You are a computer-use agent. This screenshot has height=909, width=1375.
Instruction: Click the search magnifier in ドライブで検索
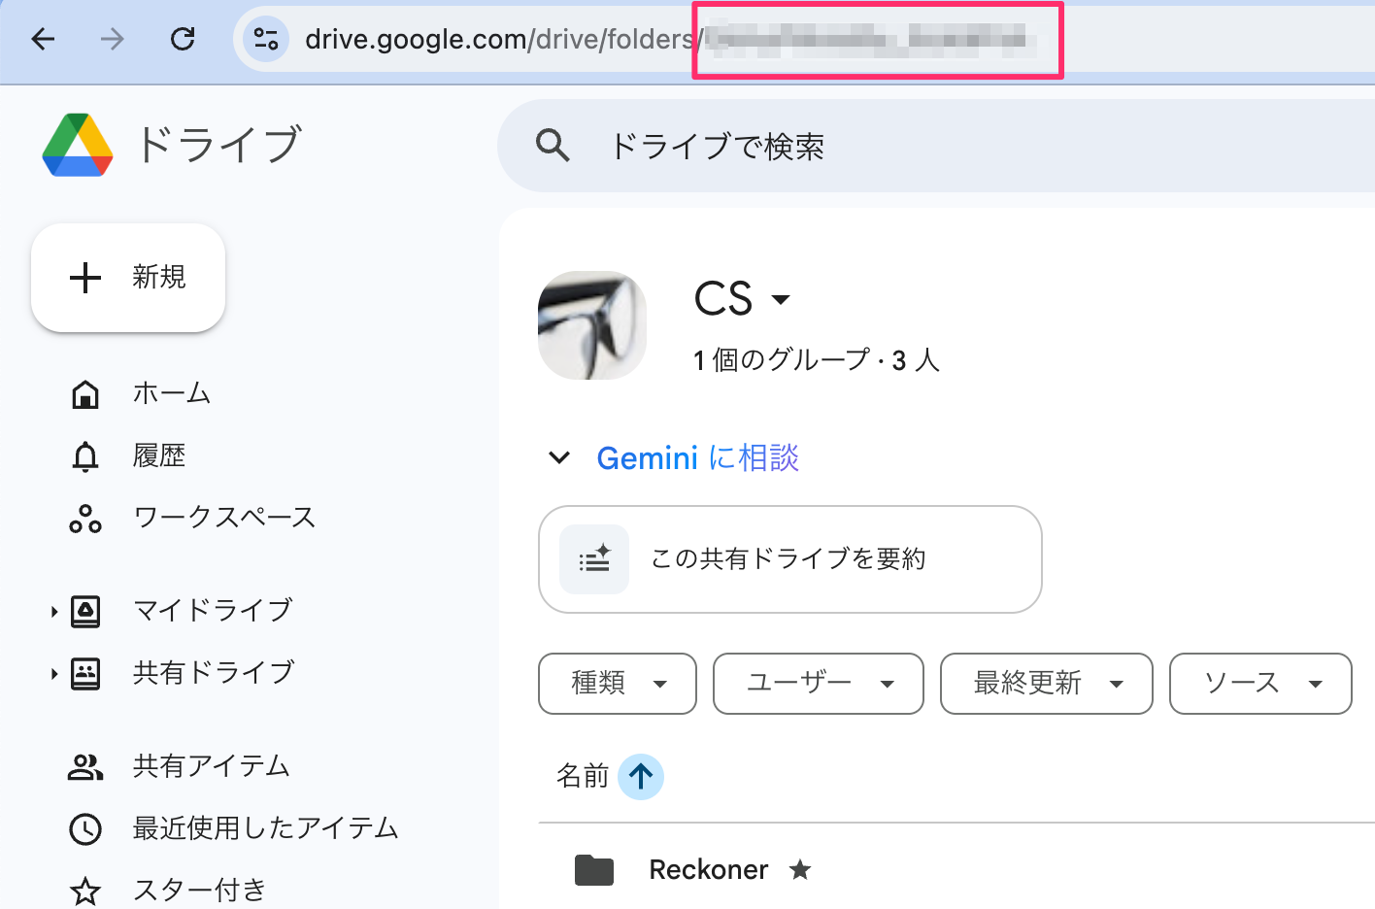click(x=552, y=145)
